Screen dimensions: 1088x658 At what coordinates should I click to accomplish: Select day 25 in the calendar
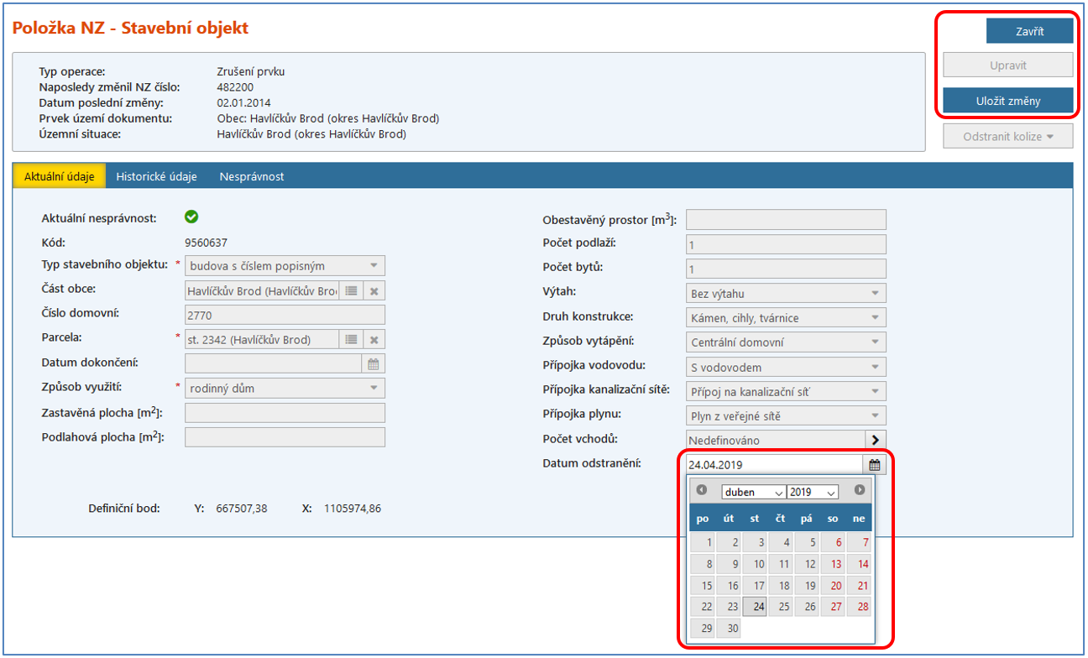(781, 607)
